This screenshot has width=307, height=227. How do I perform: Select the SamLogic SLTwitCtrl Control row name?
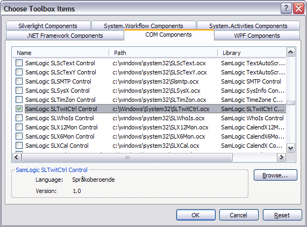61,109
